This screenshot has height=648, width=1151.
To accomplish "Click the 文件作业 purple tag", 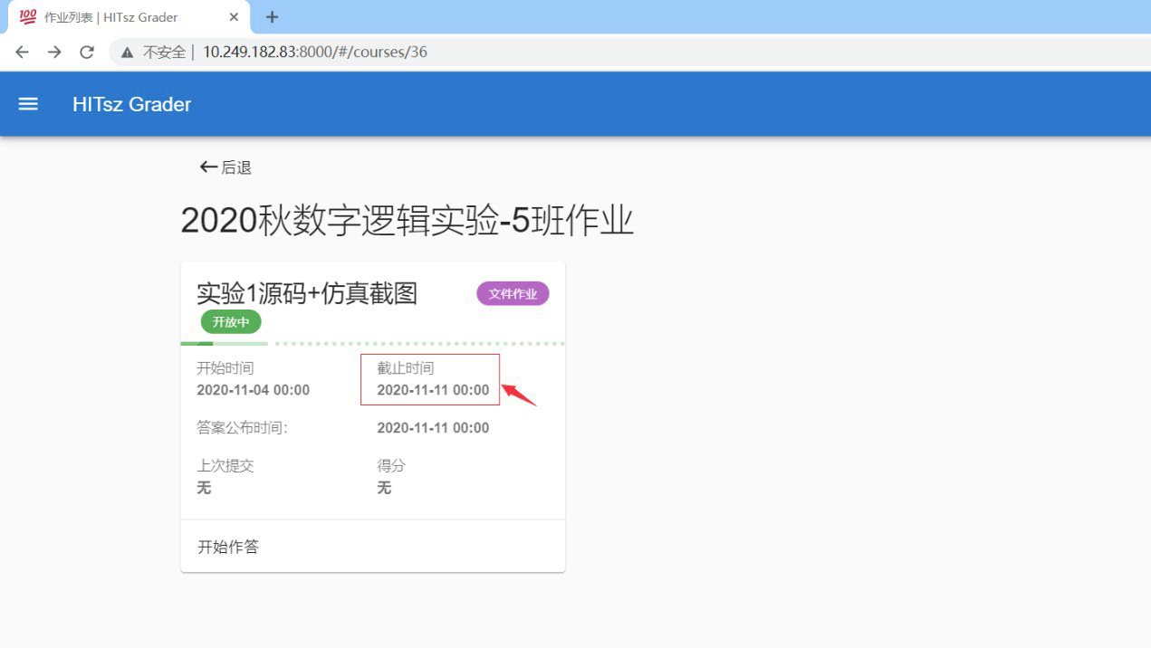I will click(x=513, y=293).
